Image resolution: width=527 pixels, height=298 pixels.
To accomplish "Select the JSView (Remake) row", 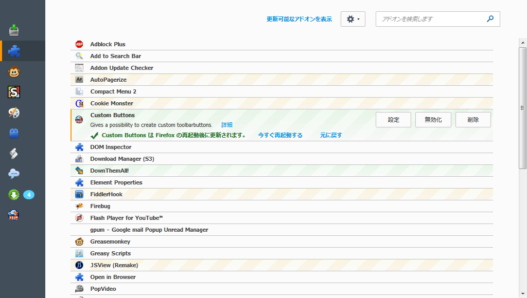I will coord(282,265).
